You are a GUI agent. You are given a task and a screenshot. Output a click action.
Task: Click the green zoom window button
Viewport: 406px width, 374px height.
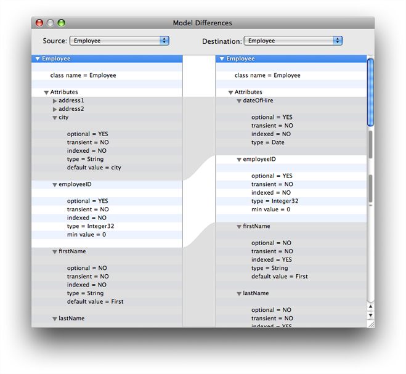pos(61,23)
